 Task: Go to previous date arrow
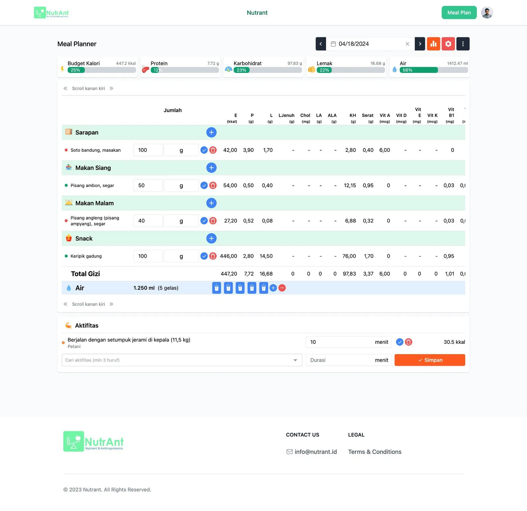coord(321,44)
